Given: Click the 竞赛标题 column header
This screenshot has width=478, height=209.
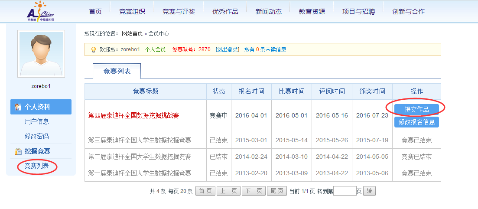Looking at the screenshot, I should coord(146,91).
